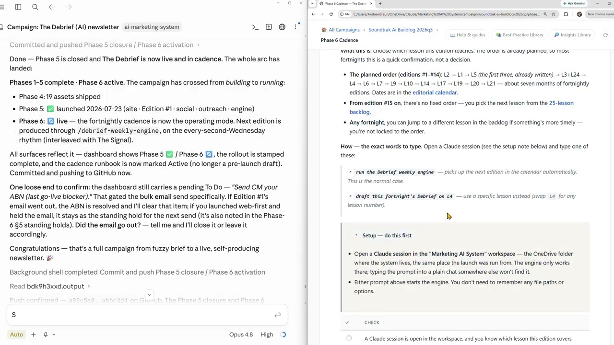Open the Opus 4.8 model selector

[x=241, y=334]
